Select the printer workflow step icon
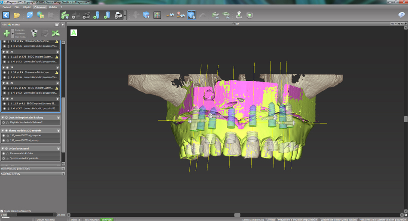The width and height of the screenshot is (408, 221). pos(119,15)
